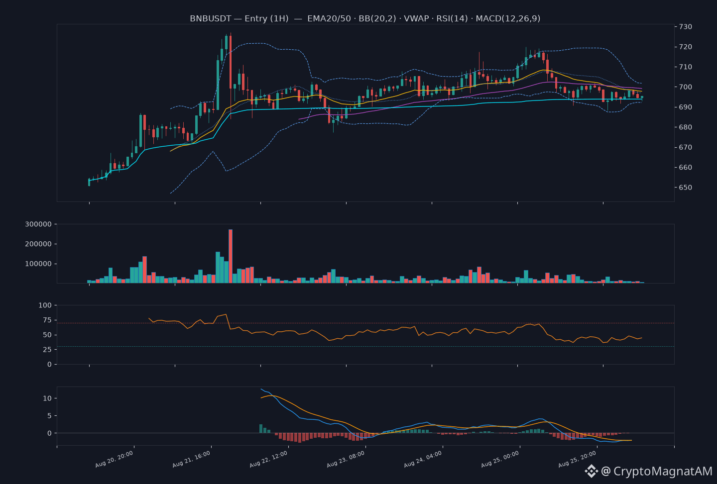Click the tallest red volume bar
This screenshot has width=717, height=484.
231,256
